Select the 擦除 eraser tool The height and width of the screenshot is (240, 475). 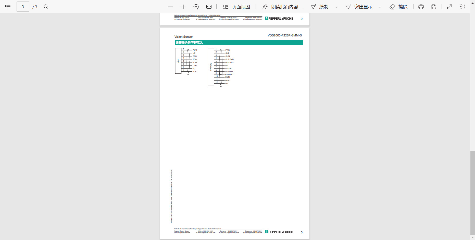[x=399, y=7]
